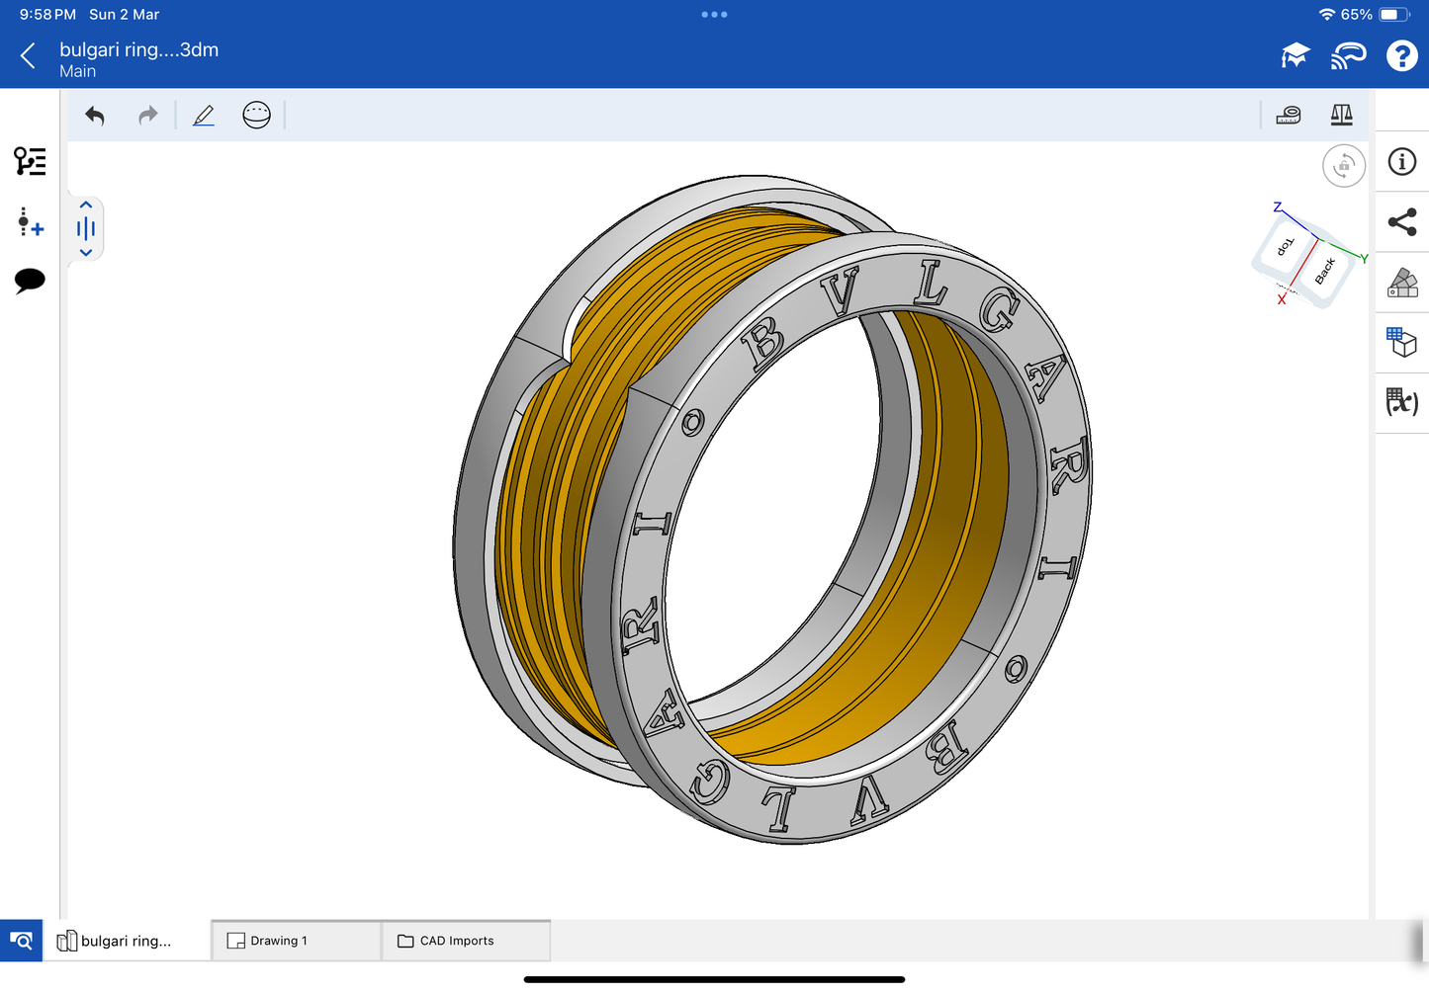The image size is (1429, 992).
Task: Open the Learning Center graduation cap
Action: [1295, 56]
